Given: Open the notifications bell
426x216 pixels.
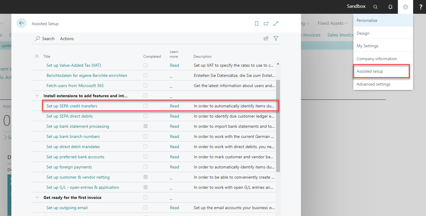Looking at the screenshot, I should [x=390, y=7].
